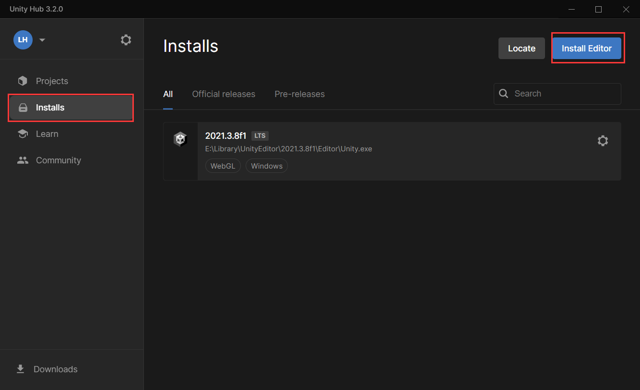Switch to the Official releases tab
This screenshot has width=640, height=390.
click(x=224, y=94)
